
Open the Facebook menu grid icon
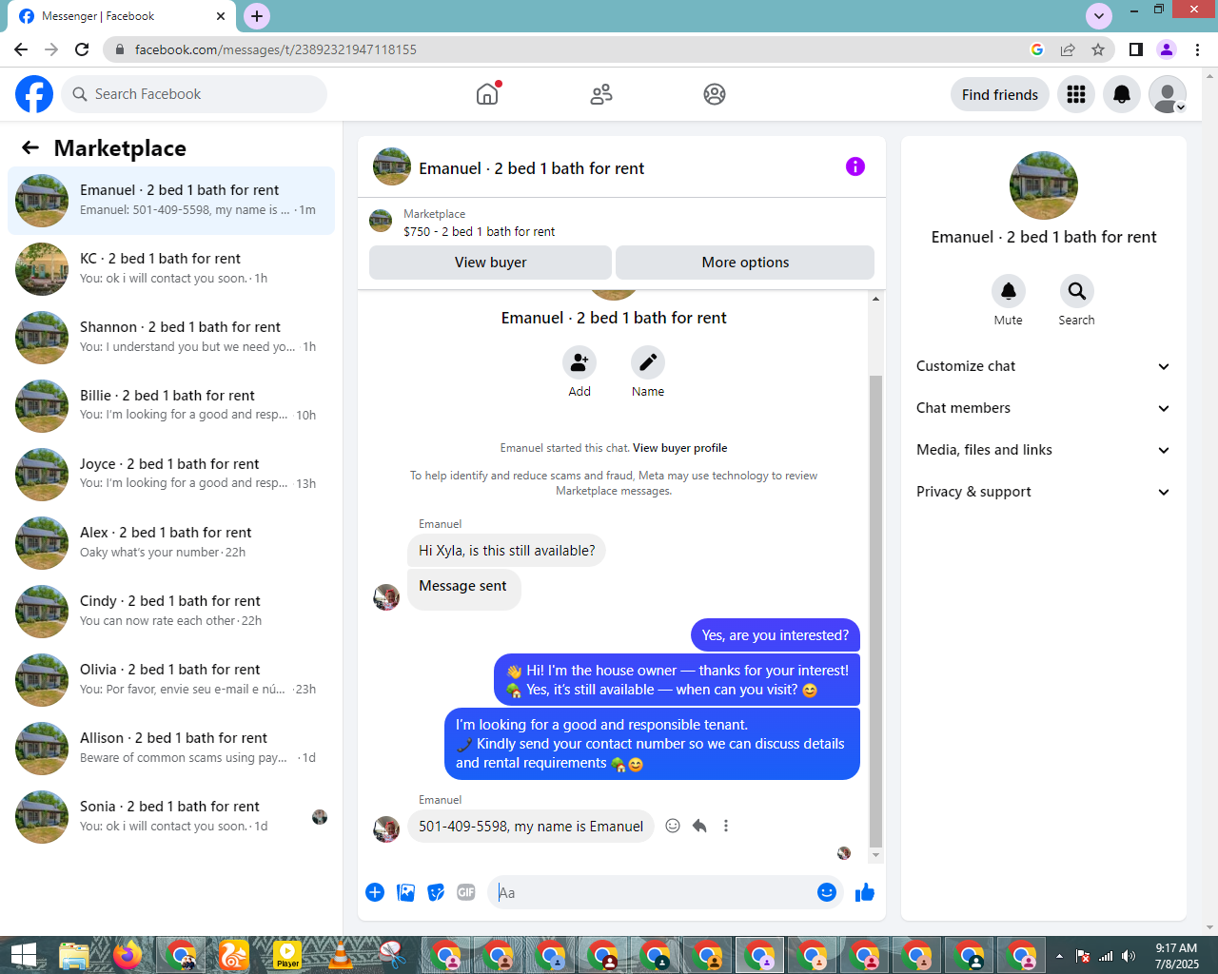click(x=1076, y=94)
